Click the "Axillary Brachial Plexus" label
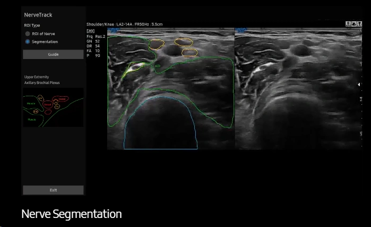This screenshot has height=227, width=371. (42, 83)
